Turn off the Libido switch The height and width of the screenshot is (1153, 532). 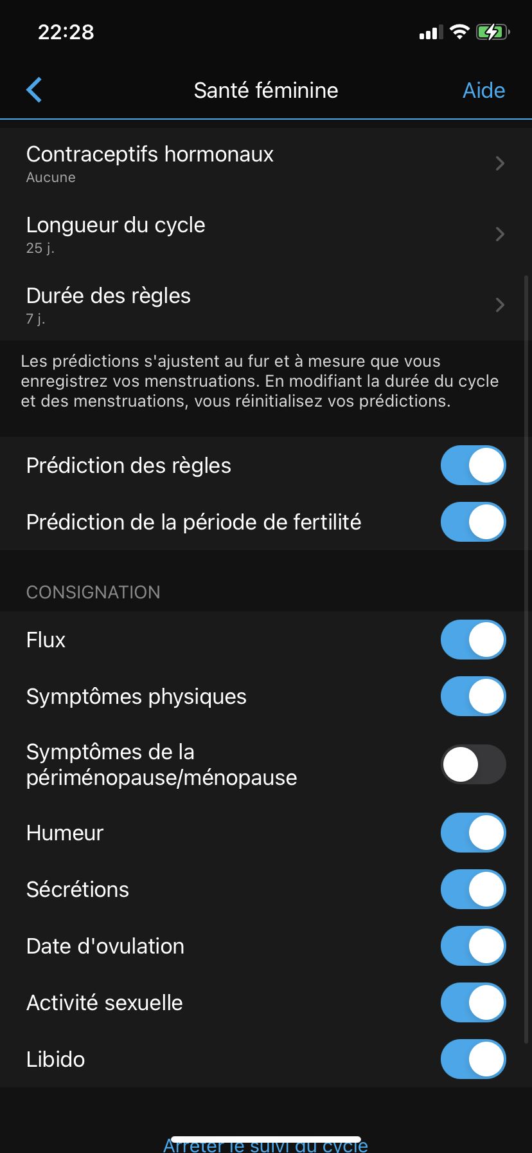(473, 1059)
